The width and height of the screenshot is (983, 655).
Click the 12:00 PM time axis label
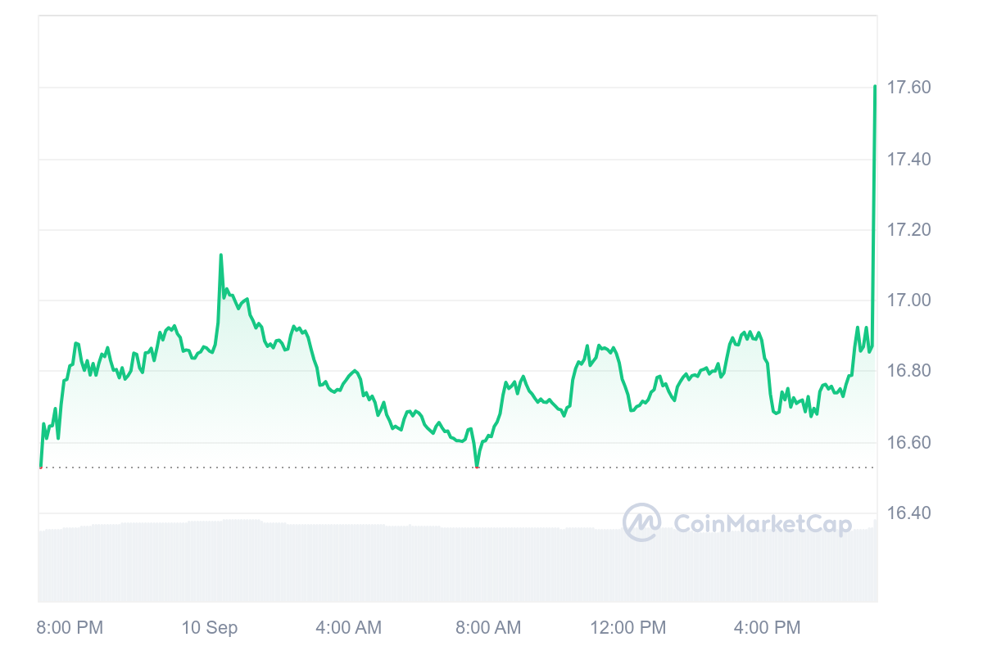click(628, 628)
